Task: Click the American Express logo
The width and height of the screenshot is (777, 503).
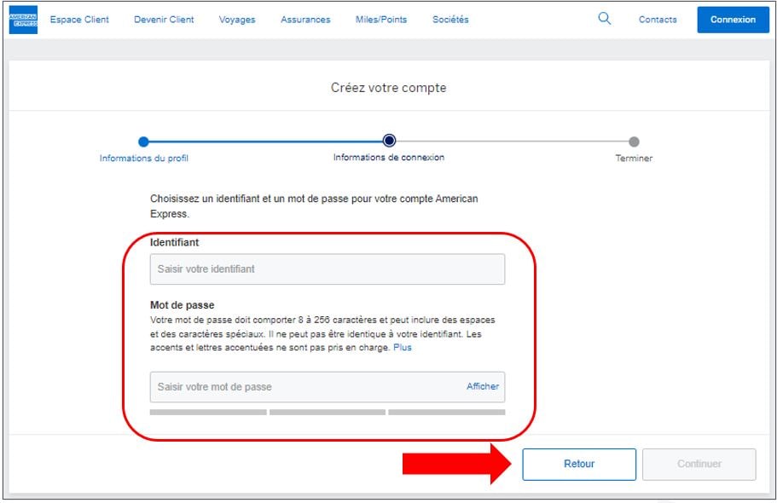Action: 23,20
